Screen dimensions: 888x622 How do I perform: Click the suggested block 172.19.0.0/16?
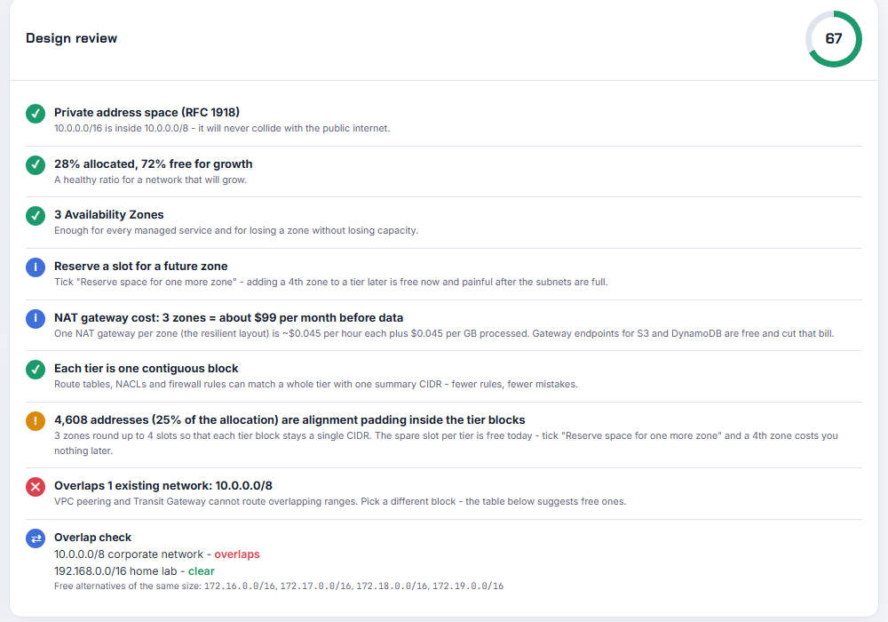pyautogui.click(x=468, y=586)
